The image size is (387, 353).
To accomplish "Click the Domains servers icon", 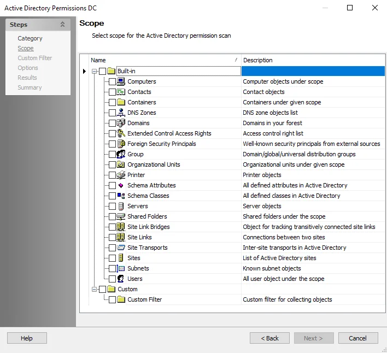I will click(121, 123).
